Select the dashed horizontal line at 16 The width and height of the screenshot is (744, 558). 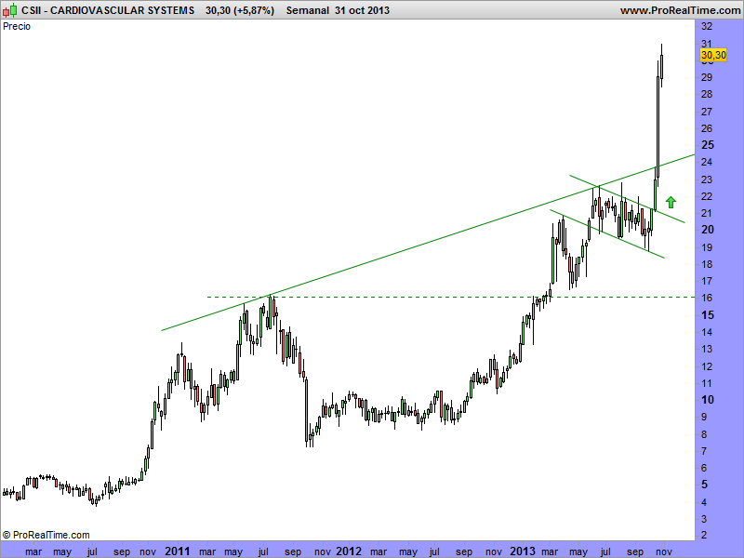pyautogui.click(x=451, y=297)
